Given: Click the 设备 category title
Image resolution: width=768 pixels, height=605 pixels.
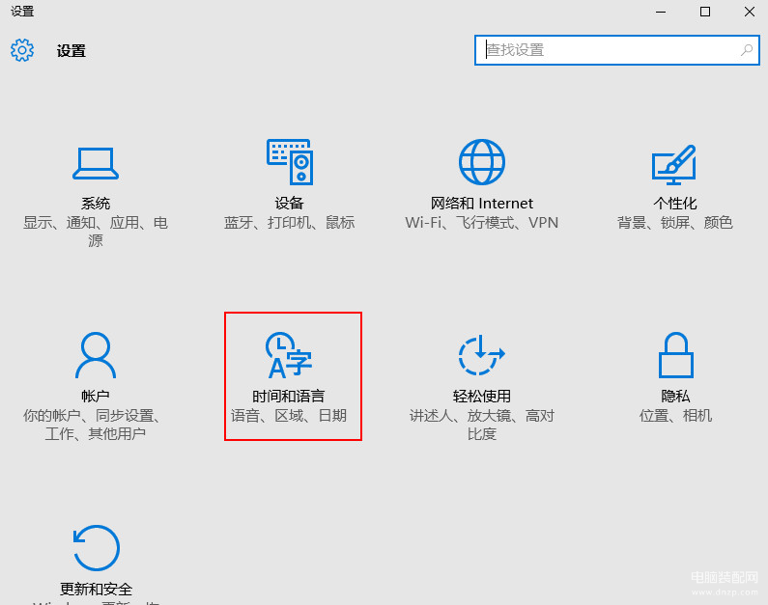Looking at the screenshot, I should click(290, 203).
